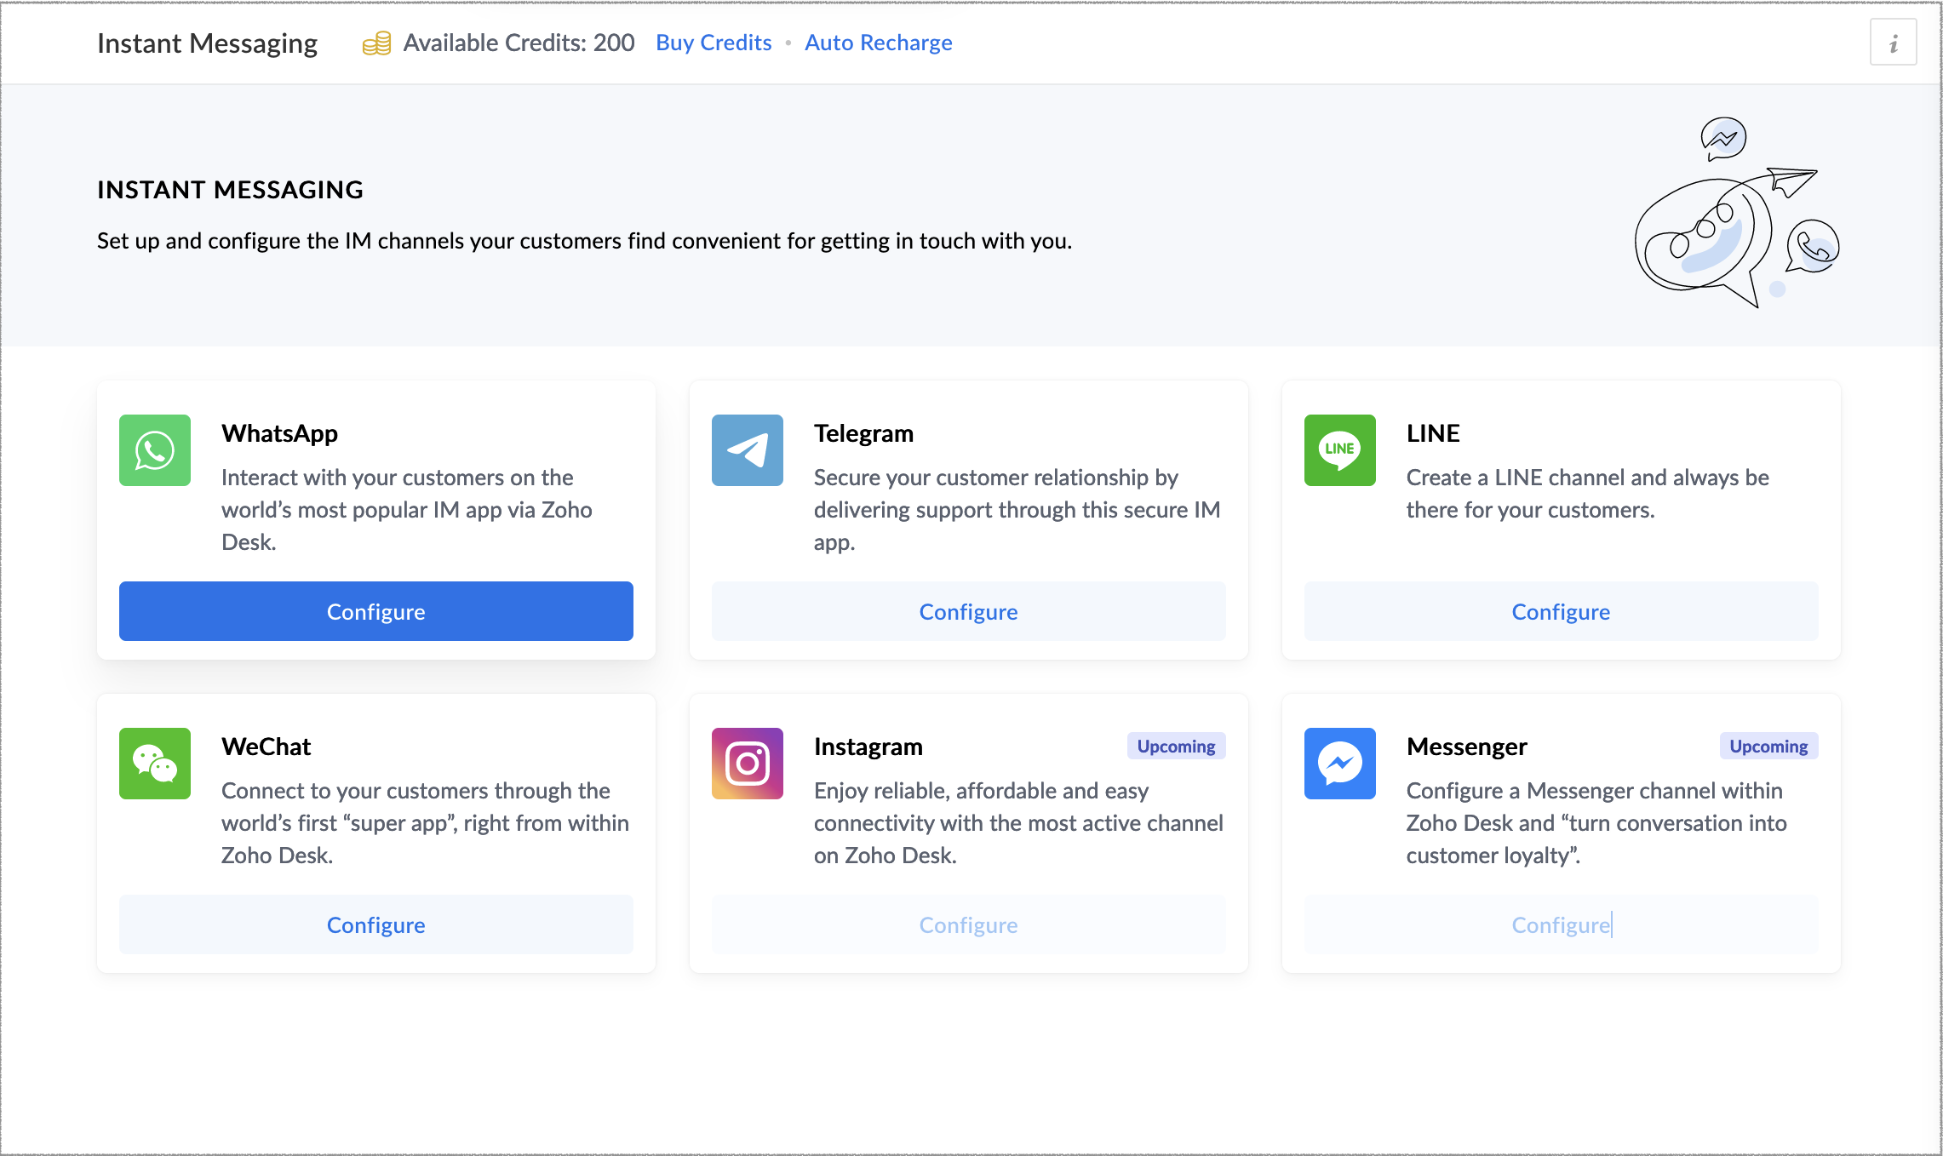The height and width of the screenshot is (1156, 1943).
Task: Configure the WeChat channel
Action: (x=376, y=924)
